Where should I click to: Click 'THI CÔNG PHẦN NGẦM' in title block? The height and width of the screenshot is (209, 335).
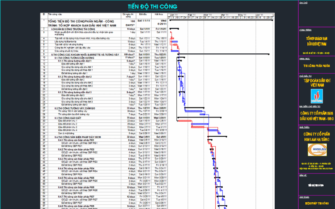pos(317,66)
